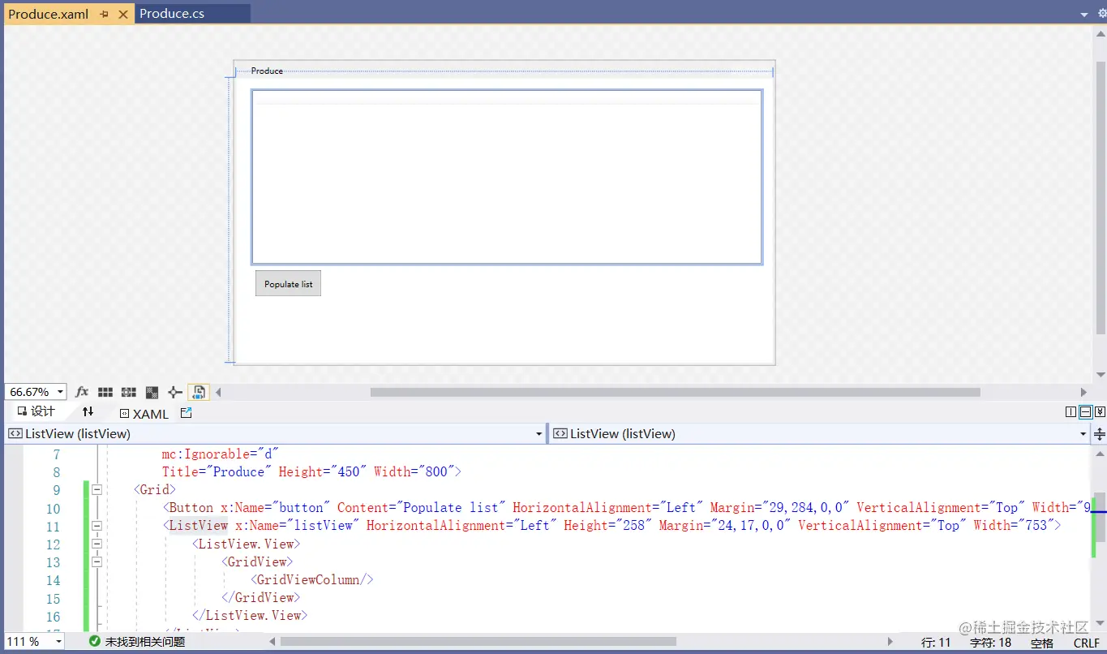Open the left ListView (listView) element dropdown
This screenshot has width=1107, height=654.
pyautogui.click(x=539, y=434)
